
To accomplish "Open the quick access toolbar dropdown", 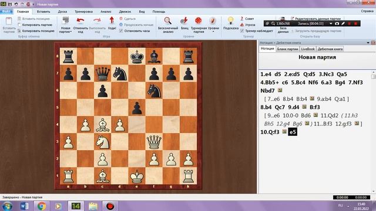I will [33, 5].
